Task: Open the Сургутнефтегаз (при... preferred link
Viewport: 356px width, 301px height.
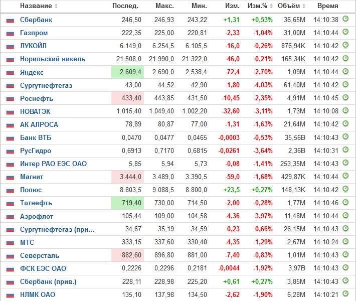Action: (58, 229)
